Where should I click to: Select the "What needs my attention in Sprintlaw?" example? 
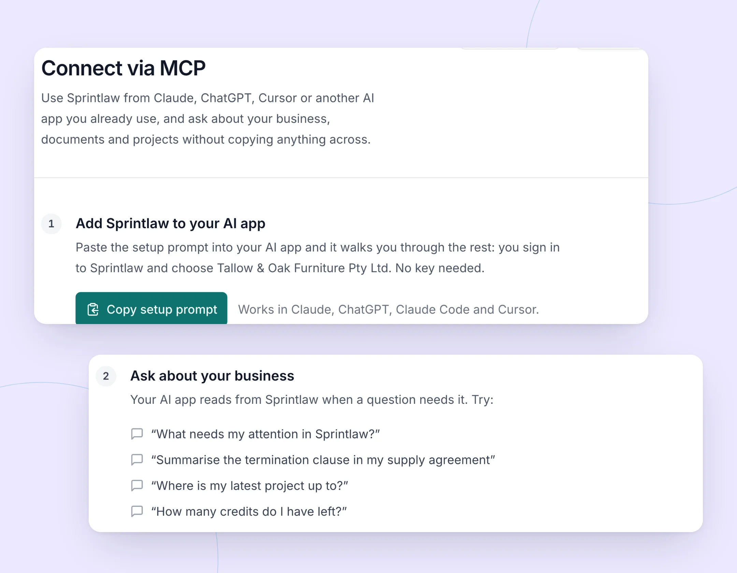click(265, 434)
